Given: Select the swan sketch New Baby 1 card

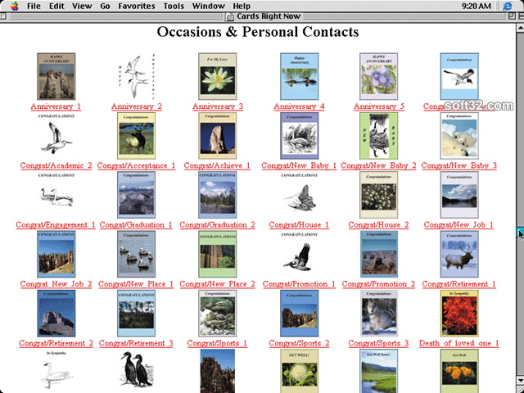Looking at the screenshot, I should point(300,136).
